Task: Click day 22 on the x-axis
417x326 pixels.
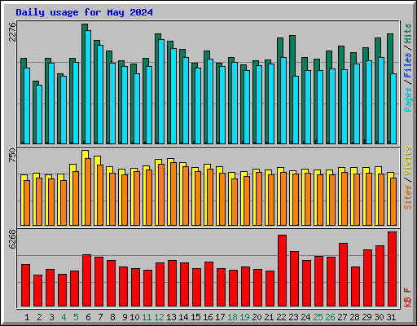Action: [281, 317]
